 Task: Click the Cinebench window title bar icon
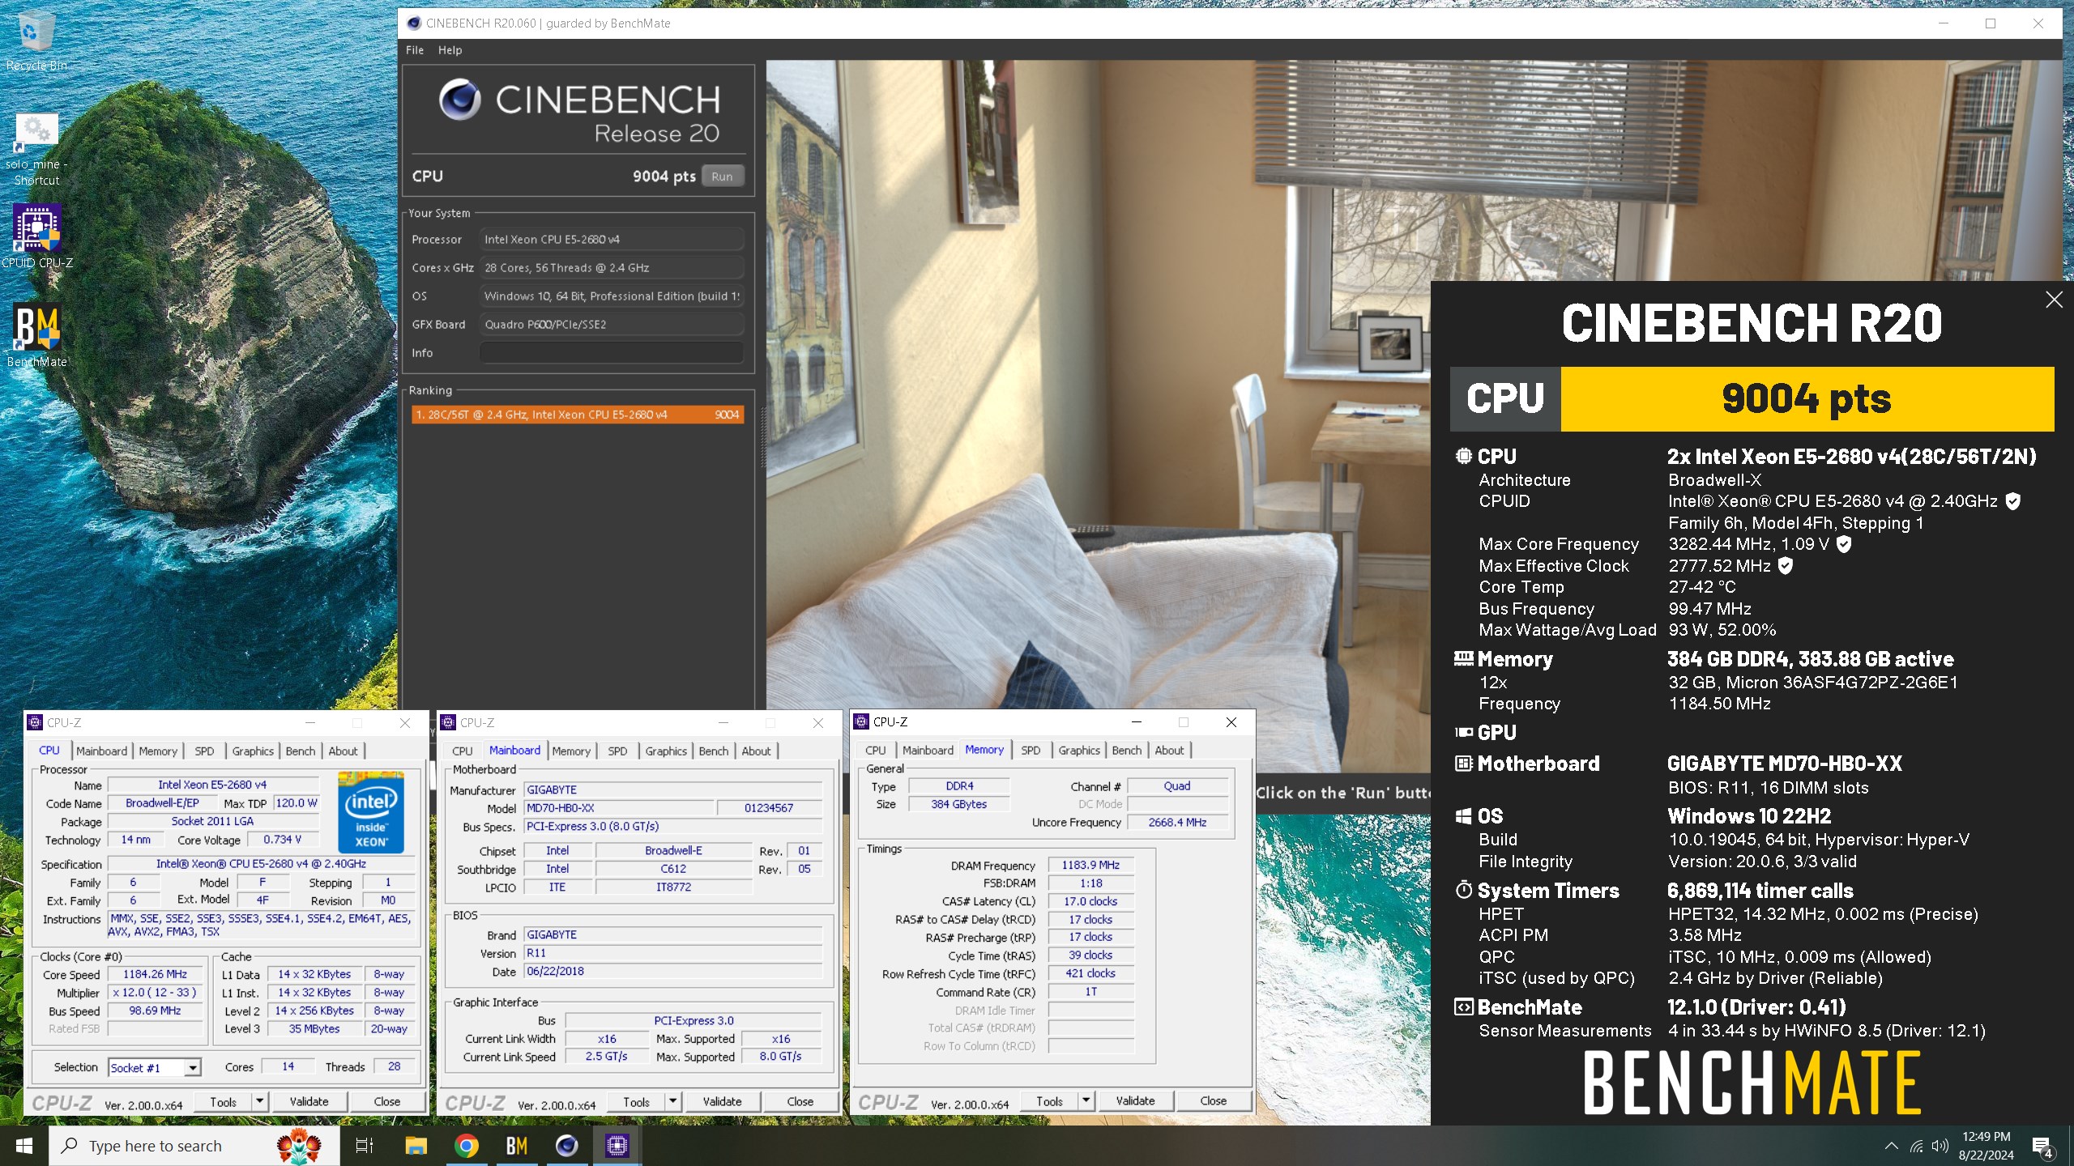pyautogui.click(x=414, y=23)
